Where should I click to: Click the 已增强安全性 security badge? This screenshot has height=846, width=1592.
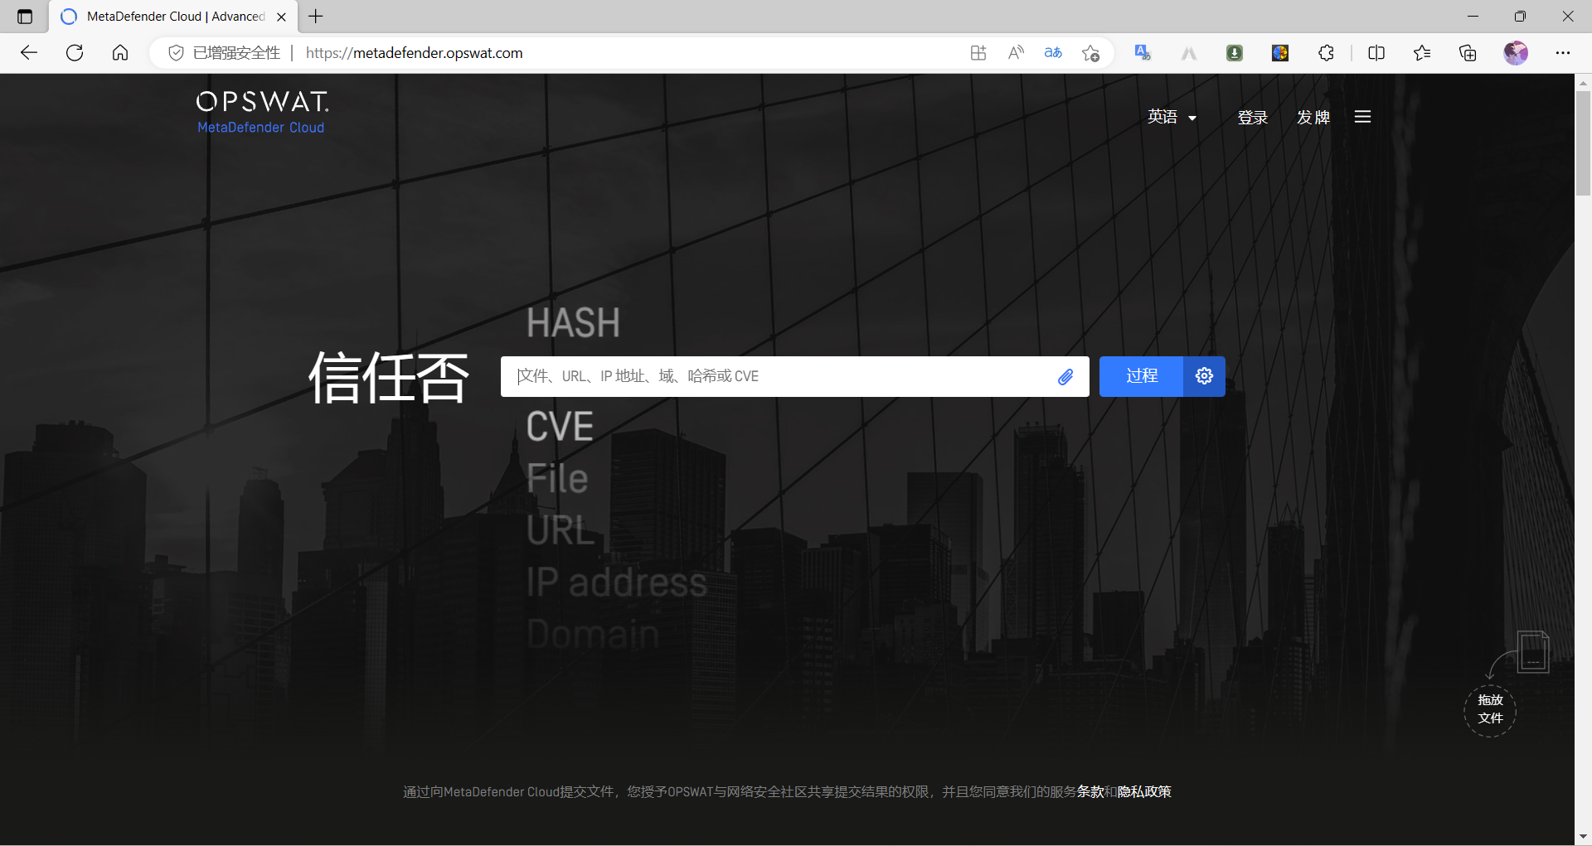(x=221, y=52)
